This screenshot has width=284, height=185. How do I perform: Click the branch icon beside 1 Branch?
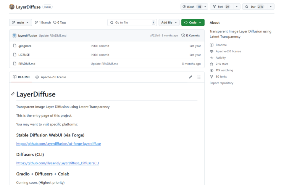(x=36, y=22)
